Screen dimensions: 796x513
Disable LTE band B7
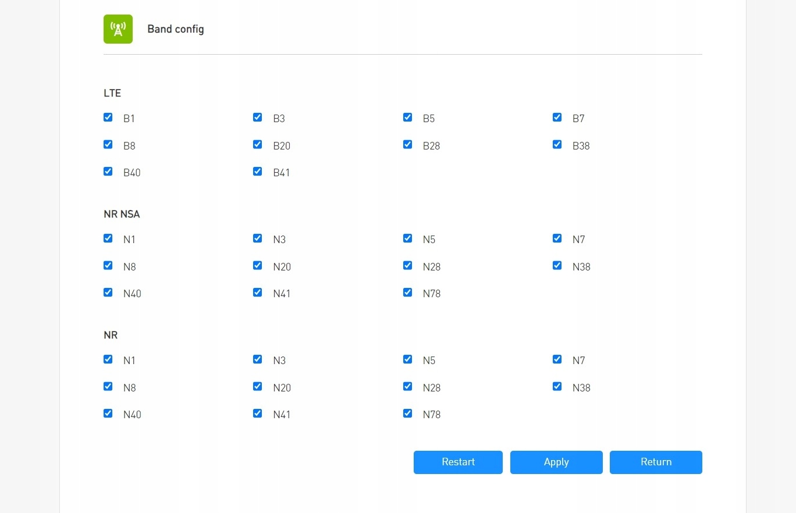[557, 117]
